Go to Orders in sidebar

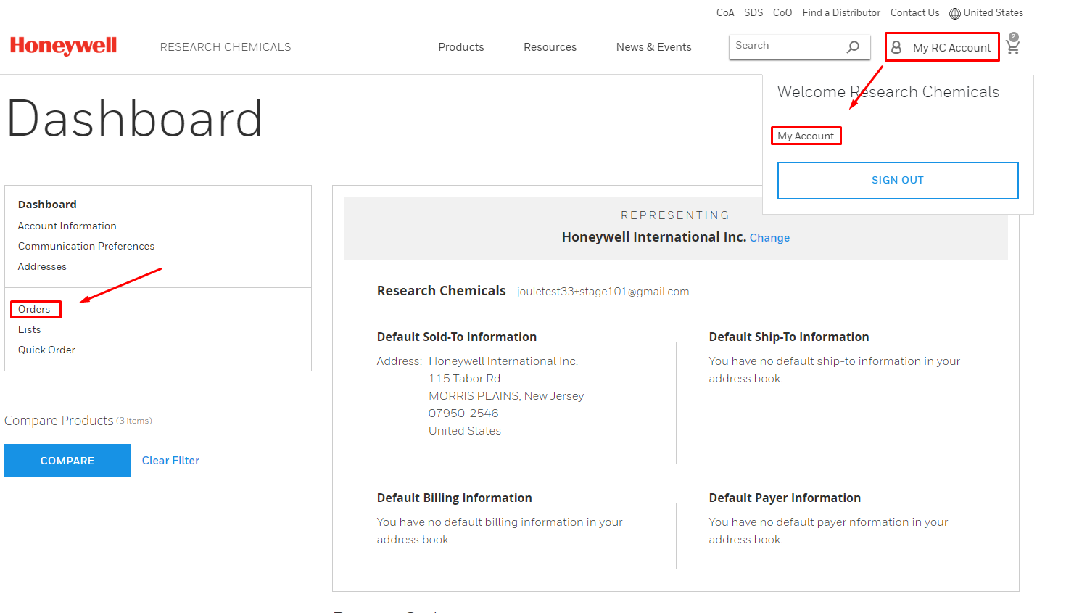pyautogui.click(x=34, y=309)
